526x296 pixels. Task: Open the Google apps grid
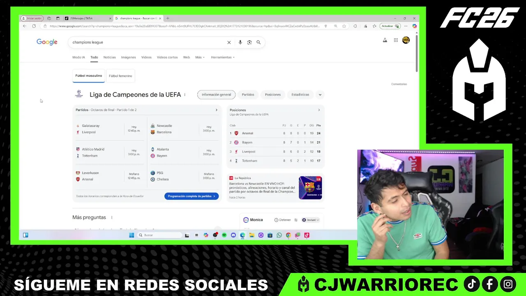pyautogui.click(x=396, y=40)
